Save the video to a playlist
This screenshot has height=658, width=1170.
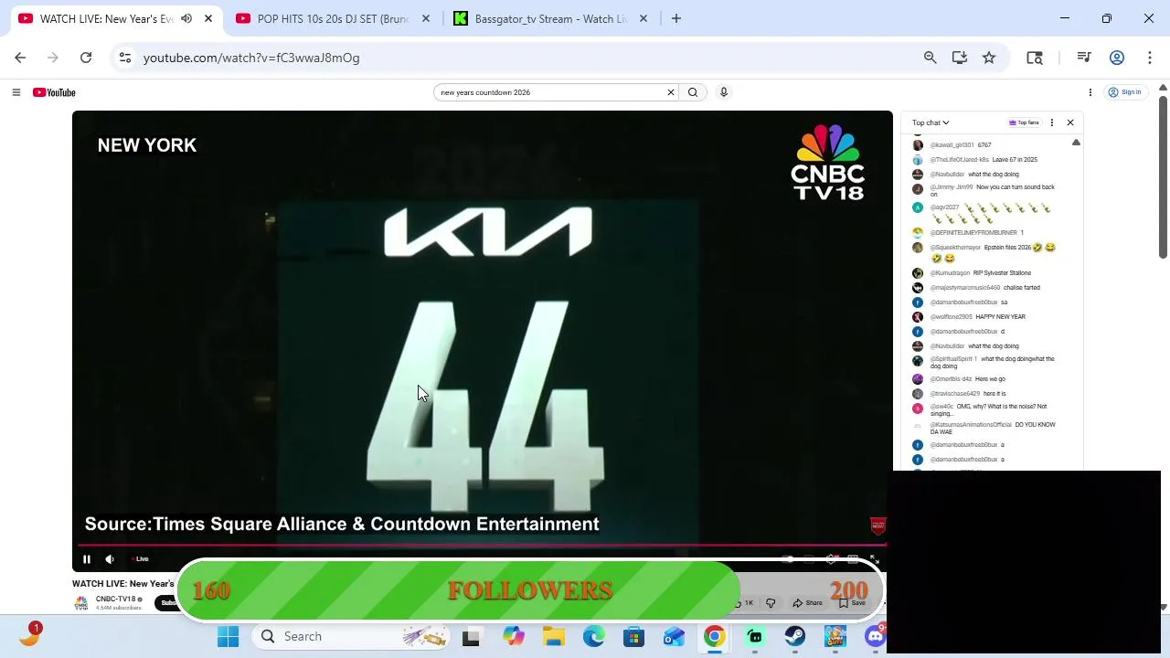[x=852, y=603]
